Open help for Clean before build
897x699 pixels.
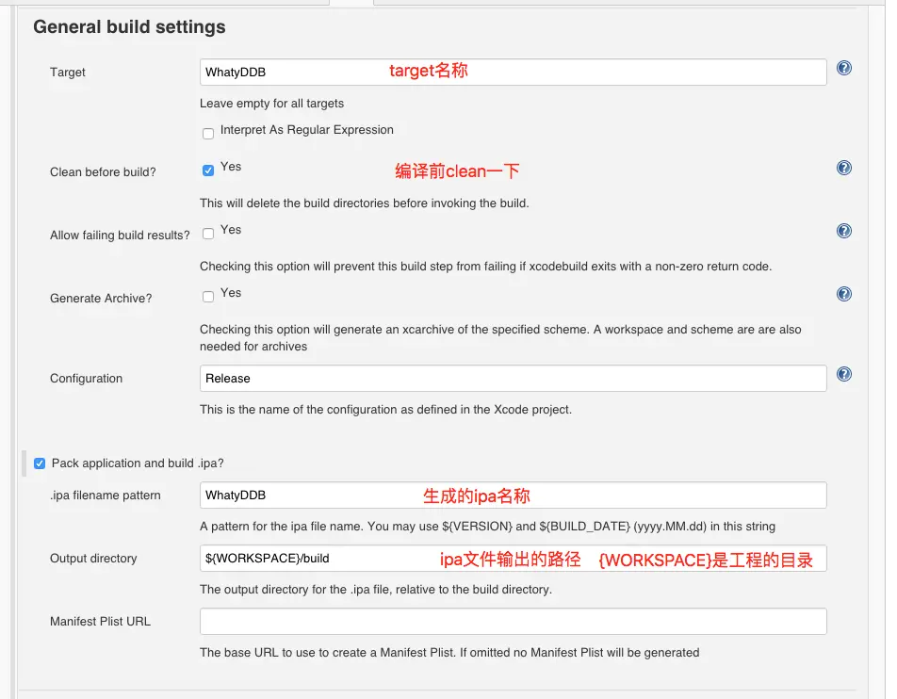pos(844,168)
